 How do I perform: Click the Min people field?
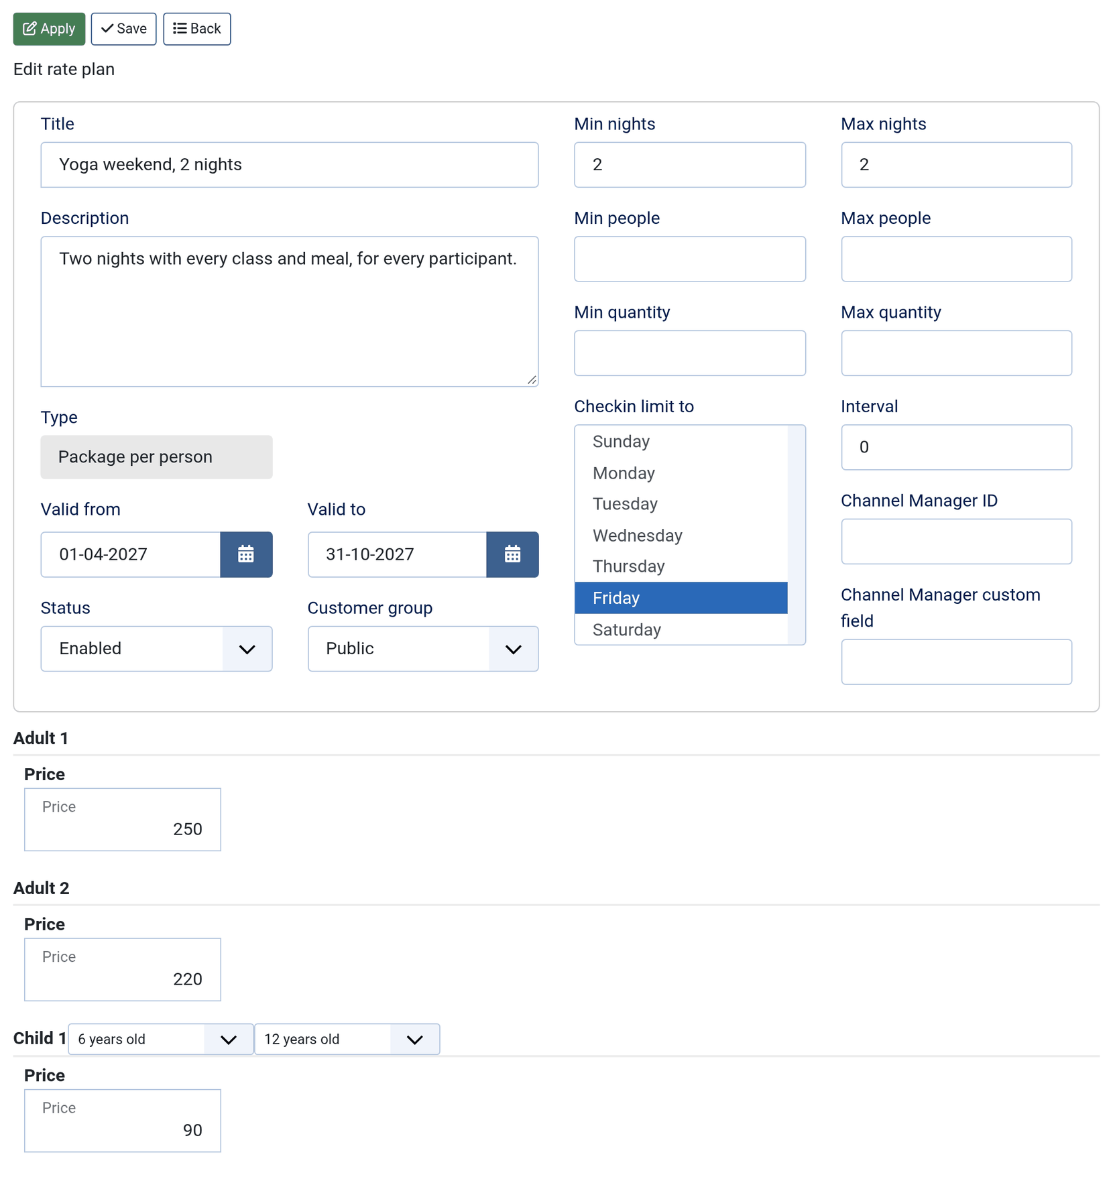690,259
